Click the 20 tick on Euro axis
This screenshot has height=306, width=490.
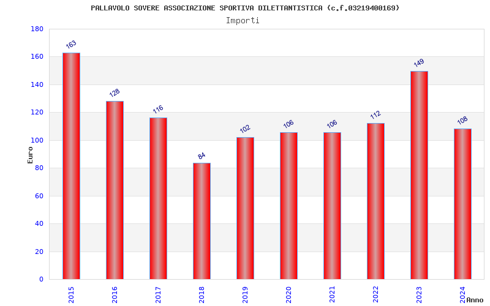(39, 252)
